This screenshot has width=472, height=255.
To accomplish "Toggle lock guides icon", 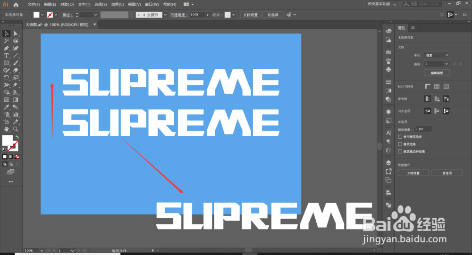I will tap(437, 99).
